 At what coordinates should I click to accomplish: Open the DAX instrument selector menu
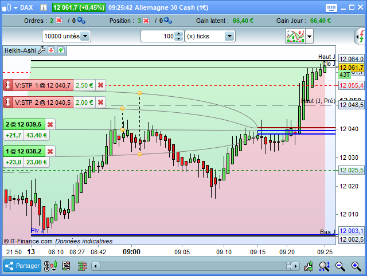[15, 7]
